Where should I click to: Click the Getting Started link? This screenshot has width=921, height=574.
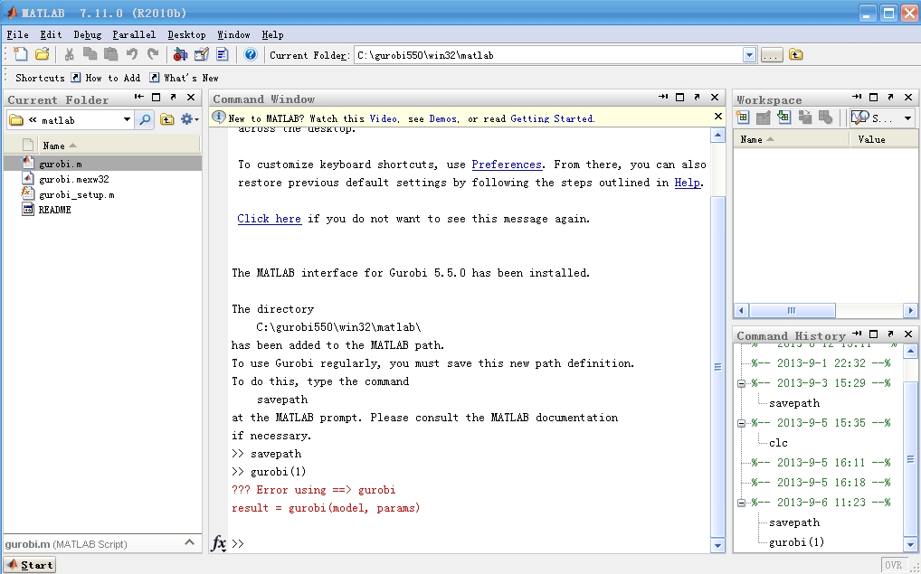click(x=552, y=118)
